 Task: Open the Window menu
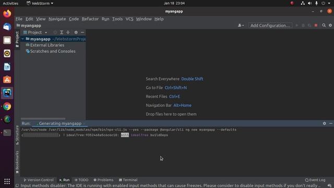[144, 19]
